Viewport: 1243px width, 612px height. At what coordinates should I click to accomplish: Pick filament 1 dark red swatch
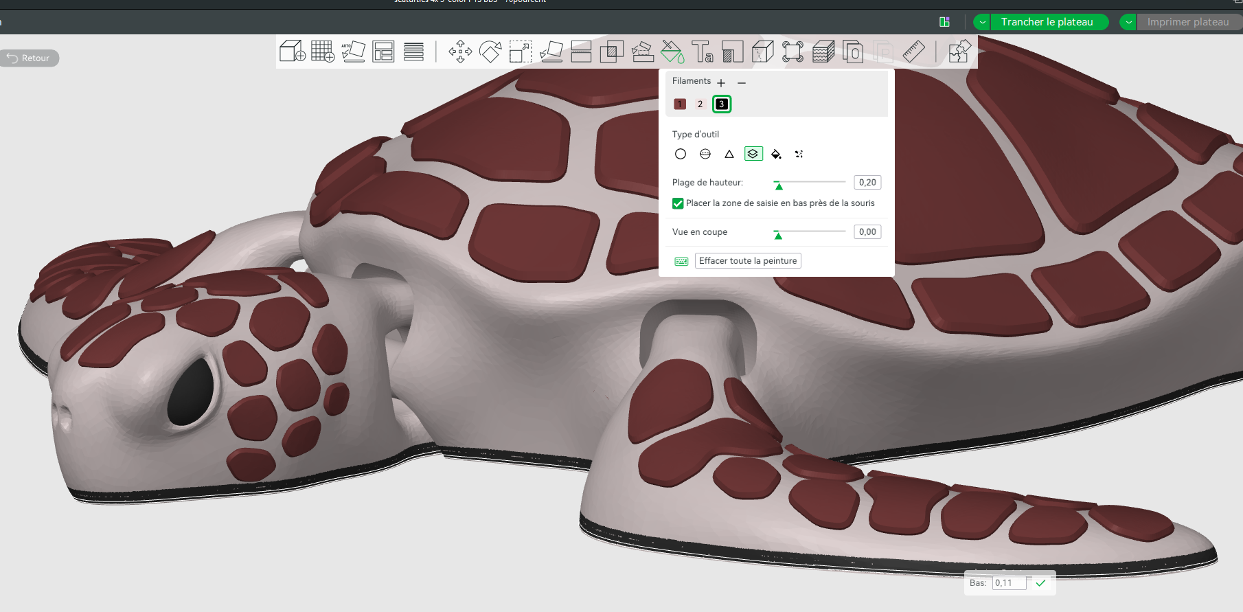(x=680, y=104)
